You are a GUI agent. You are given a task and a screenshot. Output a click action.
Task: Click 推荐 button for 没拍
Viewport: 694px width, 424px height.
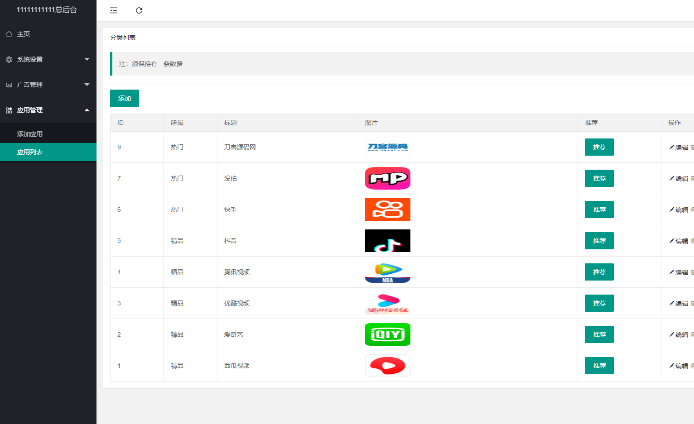[x=599, y=178]
